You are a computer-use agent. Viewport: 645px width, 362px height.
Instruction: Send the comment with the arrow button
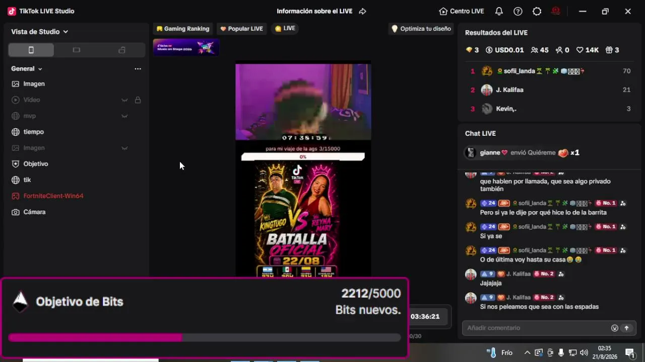(x=627, y=328)
